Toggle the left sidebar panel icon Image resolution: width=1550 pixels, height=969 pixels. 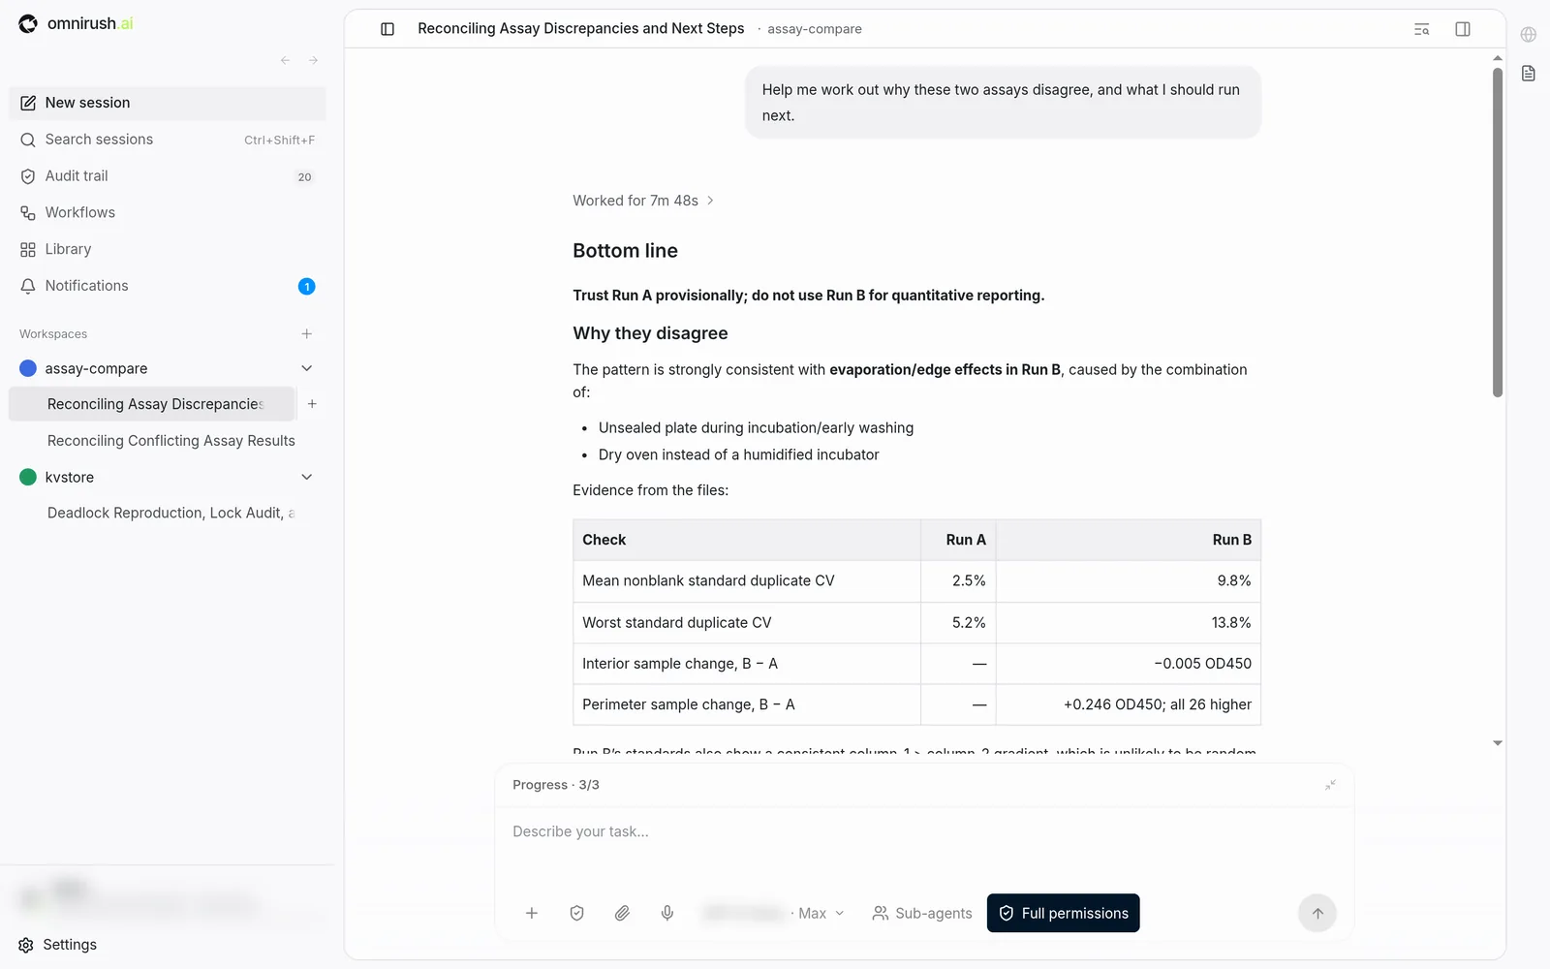(387, 29)
